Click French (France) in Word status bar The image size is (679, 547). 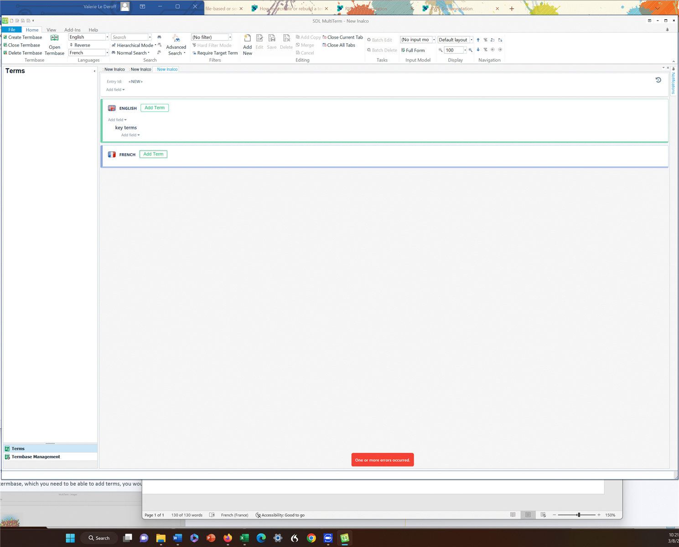[234, 515]
